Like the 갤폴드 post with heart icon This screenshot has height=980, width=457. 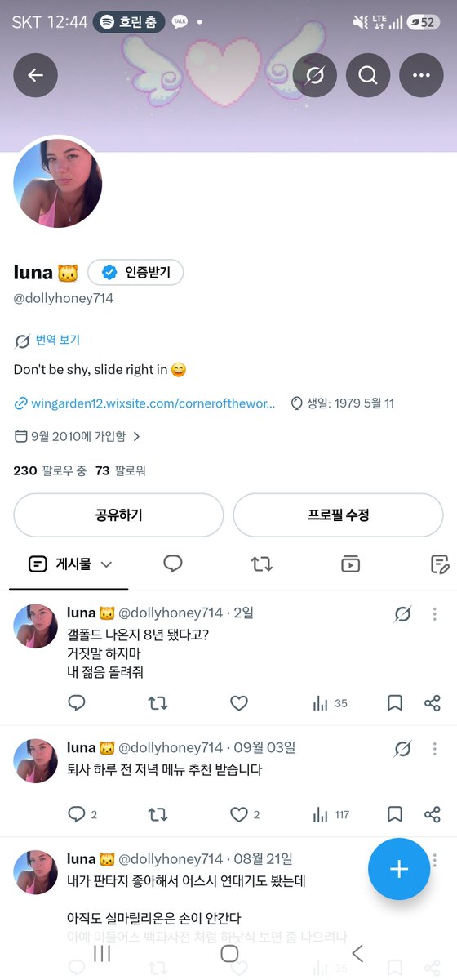point(238,703)
